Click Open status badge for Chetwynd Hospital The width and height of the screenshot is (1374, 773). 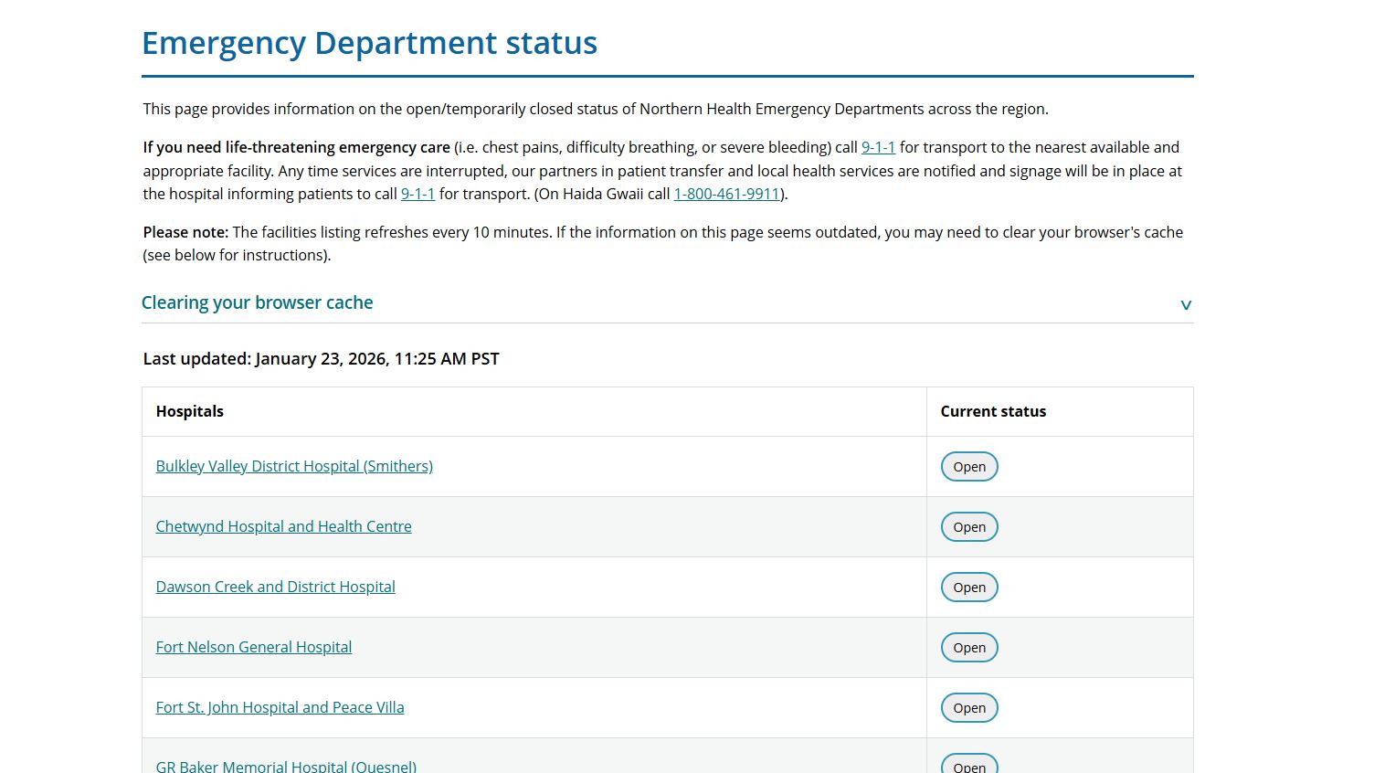[x=969, y=527]
